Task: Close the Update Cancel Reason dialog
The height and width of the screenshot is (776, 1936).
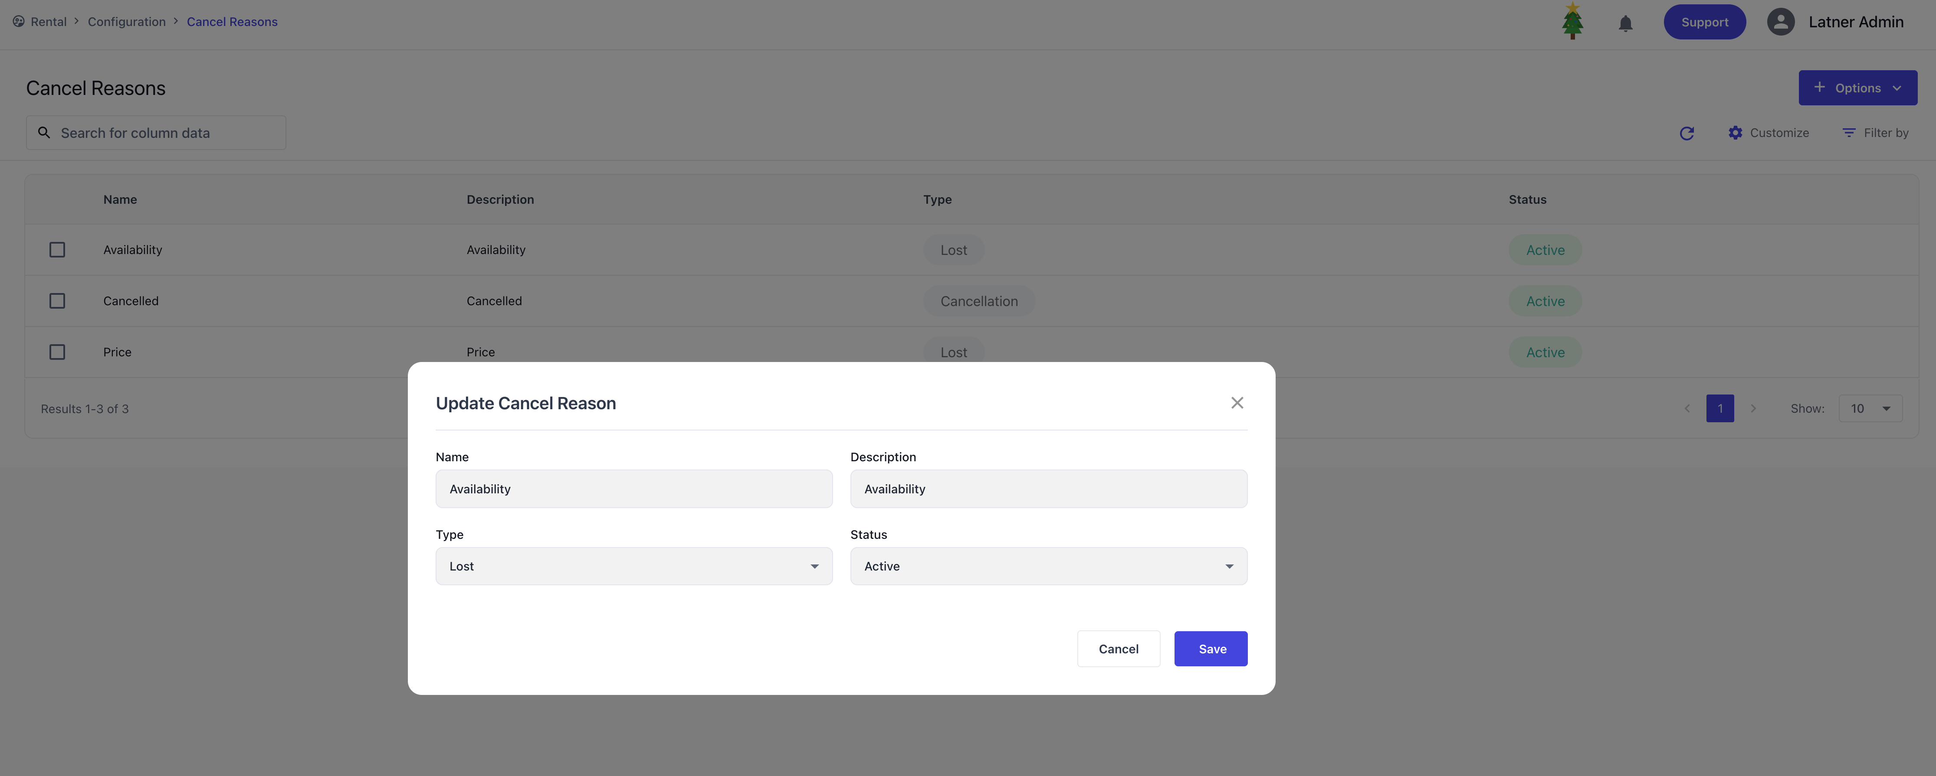Action: (1237, 403)
